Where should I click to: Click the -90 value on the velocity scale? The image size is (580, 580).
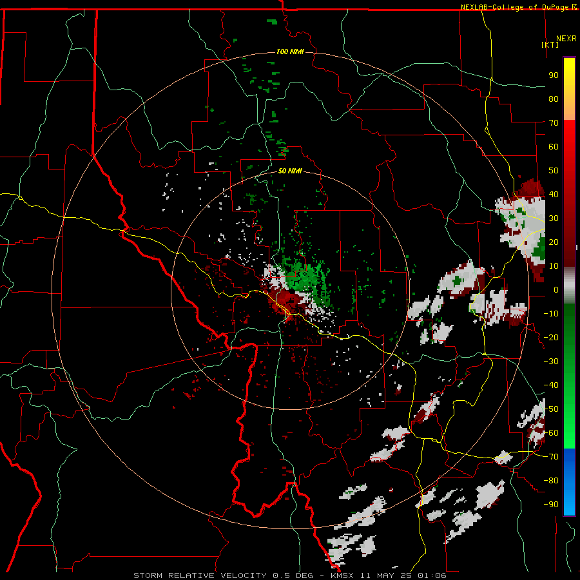coord(551,505)
